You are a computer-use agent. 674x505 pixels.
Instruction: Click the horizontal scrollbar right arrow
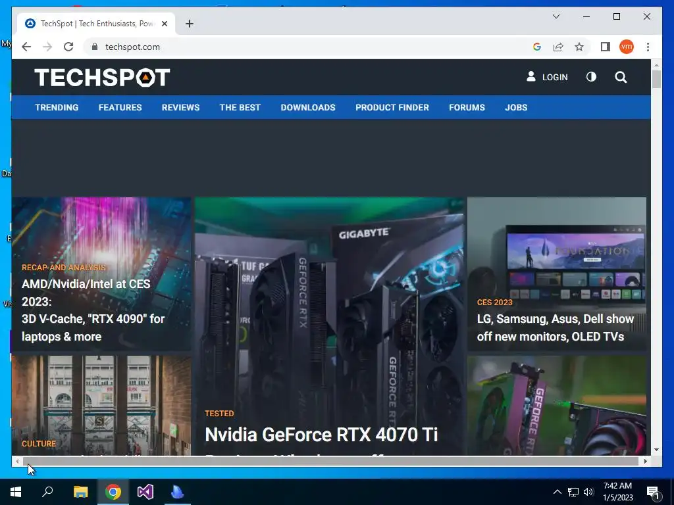point(645,461)
